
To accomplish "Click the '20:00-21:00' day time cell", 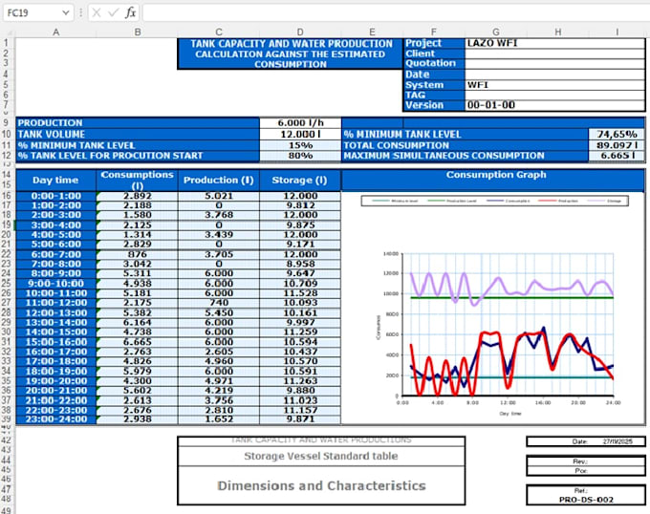I will [56, 391].
